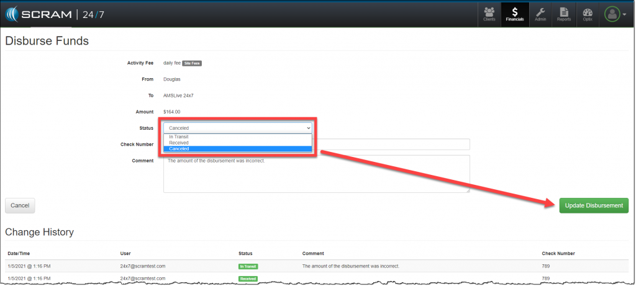
Task: Click the Check Number input field
Action: tap(393, 144)
